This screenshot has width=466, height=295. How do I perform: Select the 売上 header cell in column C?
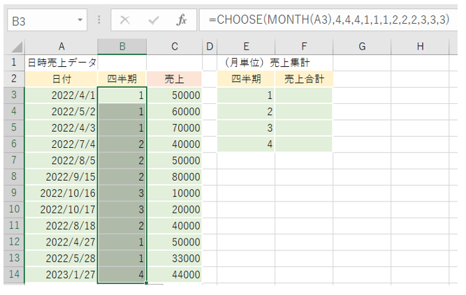174,79
